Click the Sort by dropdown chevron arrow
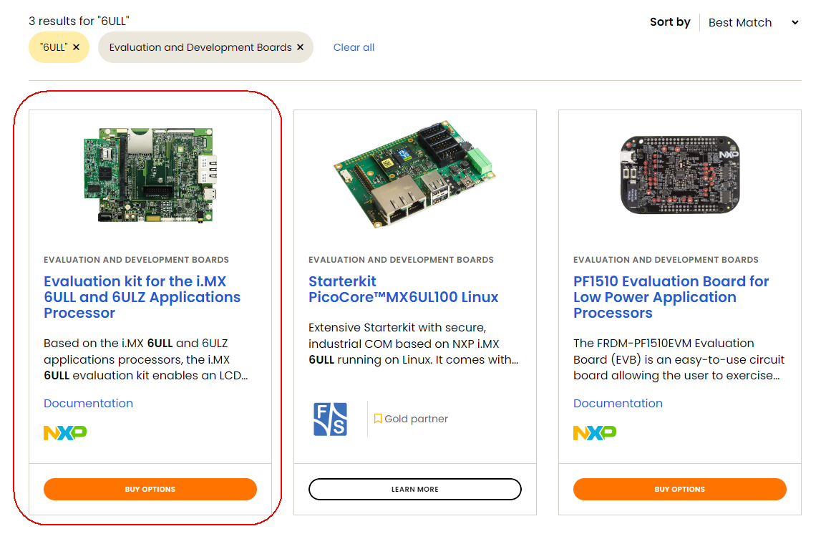 [795, 23]
